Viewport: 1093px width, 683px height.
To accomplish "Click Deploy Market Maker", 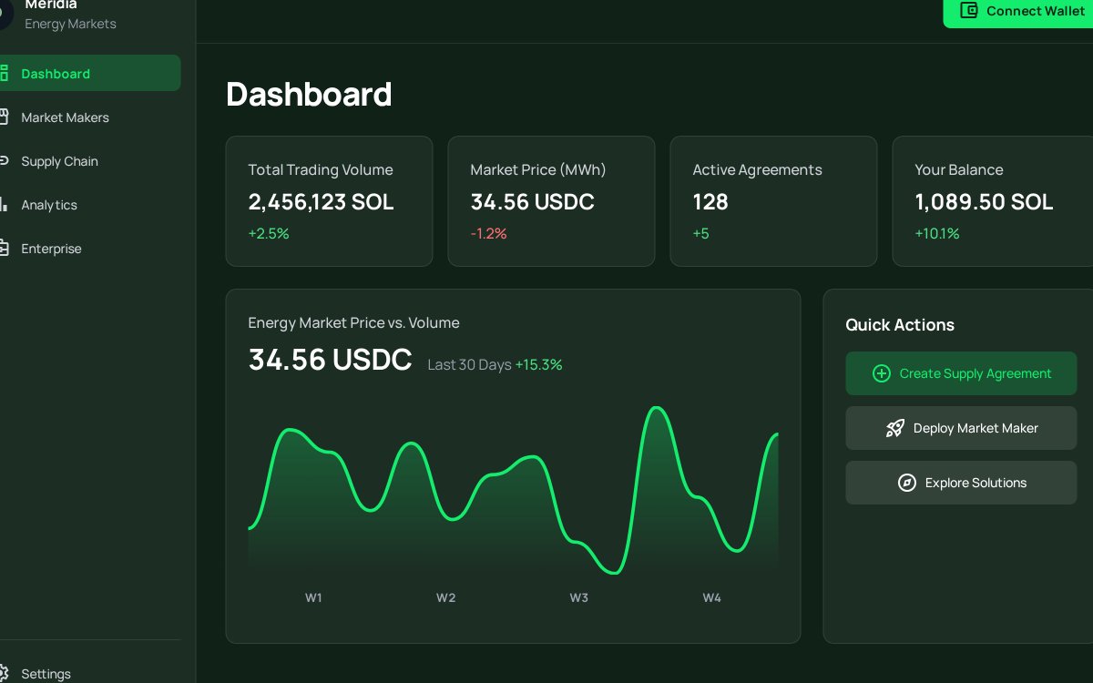I will (961, 428).
